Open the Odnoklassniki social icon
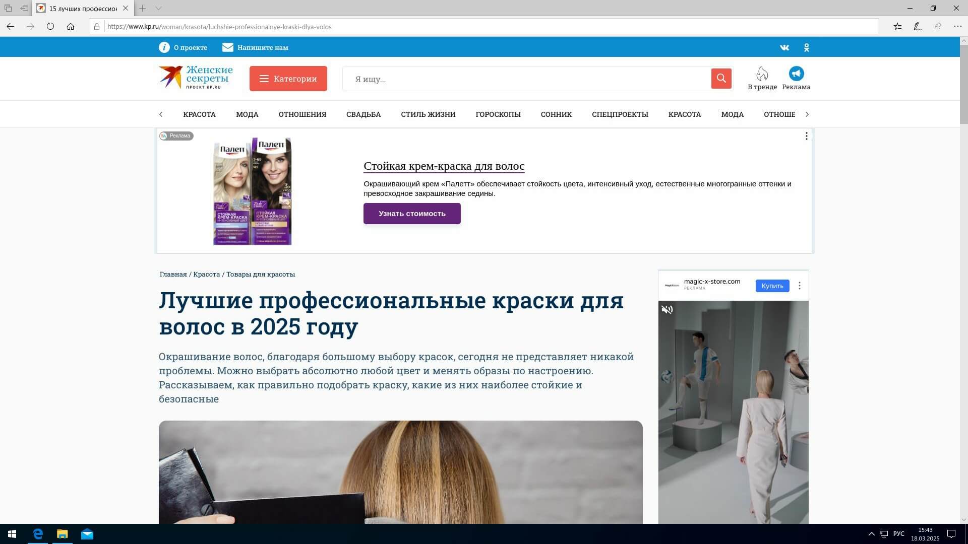Viewport: 968px width, 544px height. click(x=807, y=47)
